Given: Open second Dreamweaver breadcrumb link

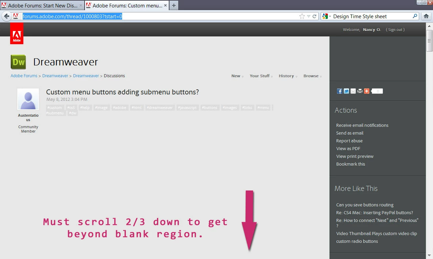Looking at the screenshot, I should point(86,76).
